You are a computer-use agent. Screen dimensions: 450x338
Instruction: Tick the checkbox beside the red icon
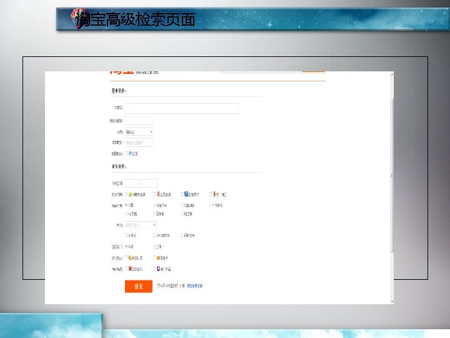(x=126, y=269)
